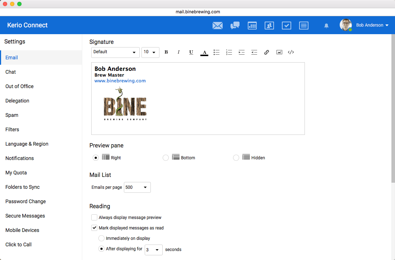Click the notification bell icon
395x260 pixels.
(x=326, y=26)
